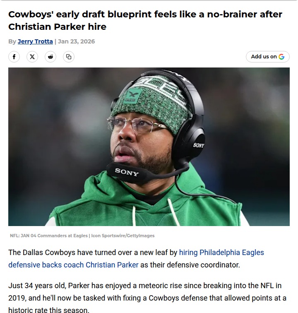Open the coach photo thumbnail
The width and height of the screenshot is (298, 313).
coord(149,147)
